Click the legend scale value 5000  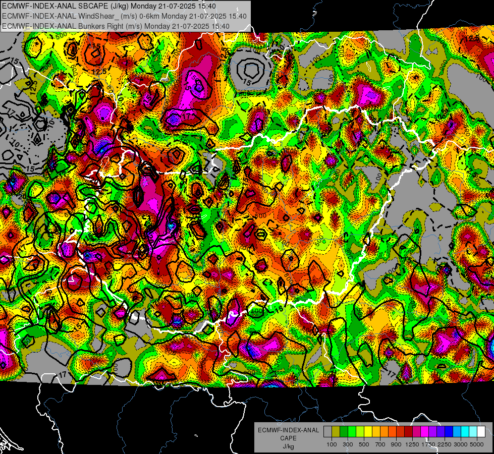tap(477, 444)
